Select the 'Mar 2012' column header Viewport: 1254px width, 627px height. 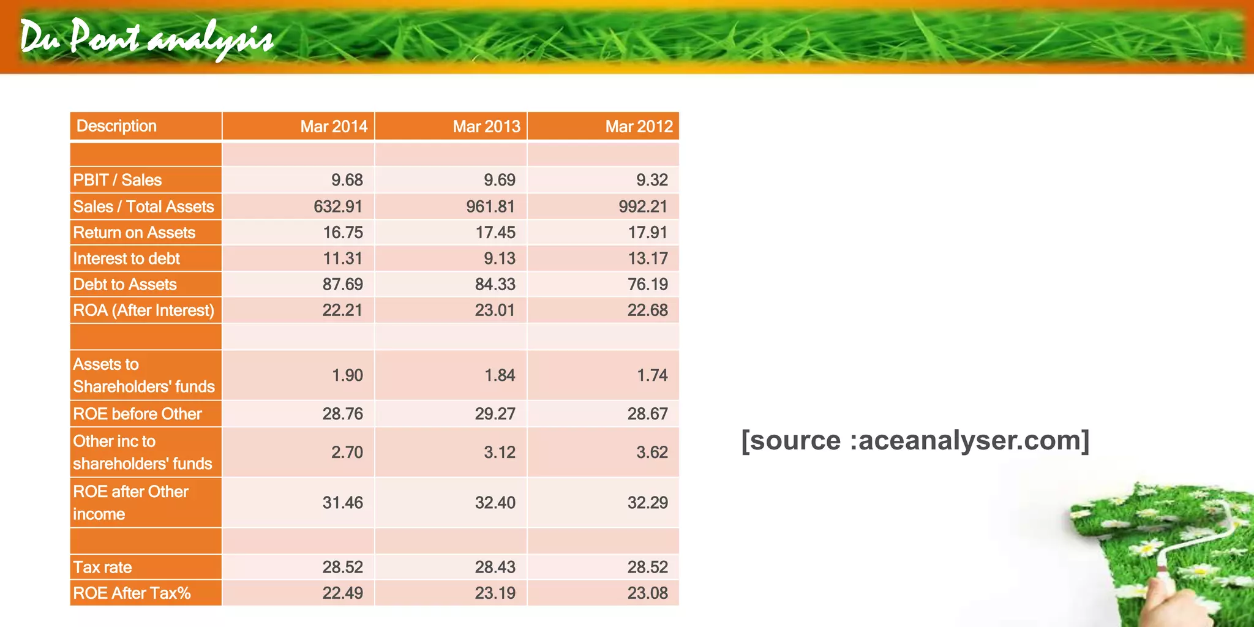pyautogui.click(x=639, y=126)
